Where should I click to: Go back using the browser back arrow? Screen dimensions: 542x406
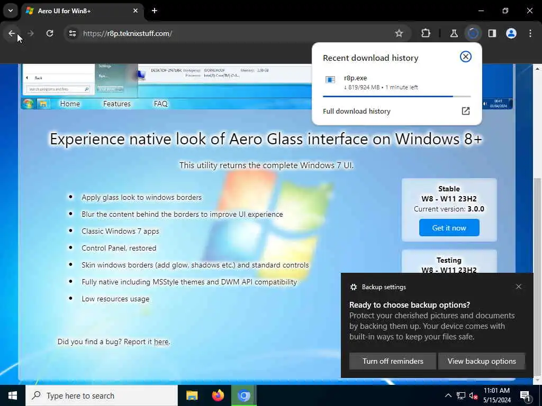(12, 33)
